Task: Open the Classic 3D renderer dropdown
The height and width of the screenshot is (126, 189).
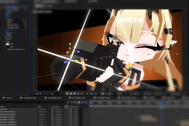Action: coord(160,93)
